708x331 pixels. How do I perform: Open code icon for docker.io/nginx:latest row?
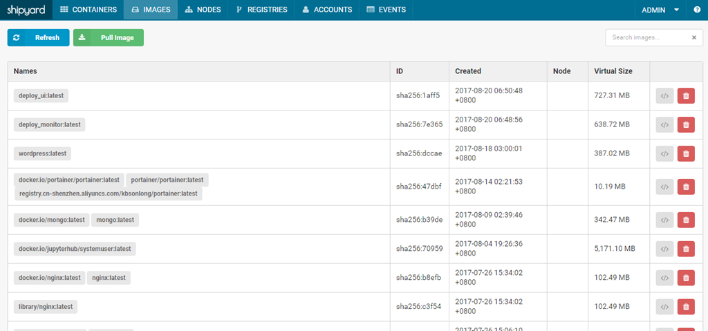tap(664, 278)
